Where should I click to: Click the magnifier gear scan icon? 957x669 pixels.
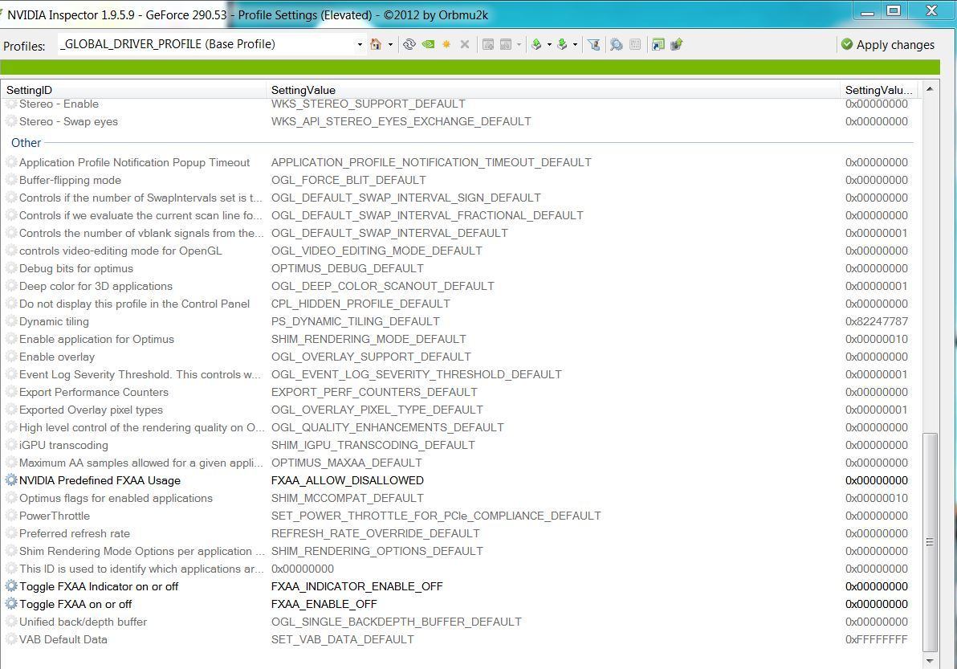pos(617,44)
